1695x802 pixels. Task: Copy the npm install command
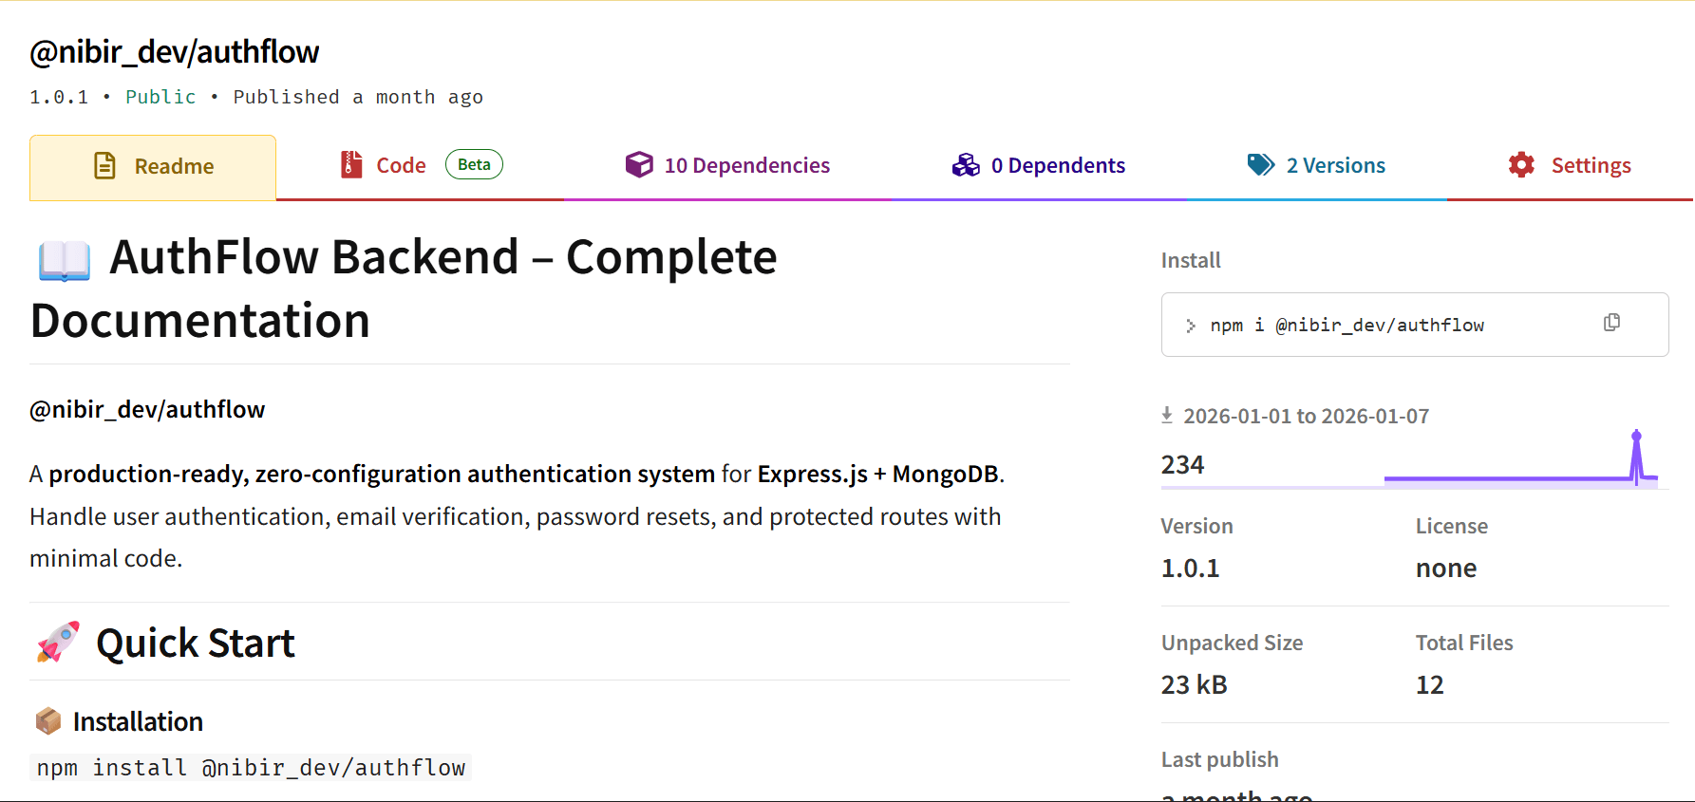point(1611,324)
